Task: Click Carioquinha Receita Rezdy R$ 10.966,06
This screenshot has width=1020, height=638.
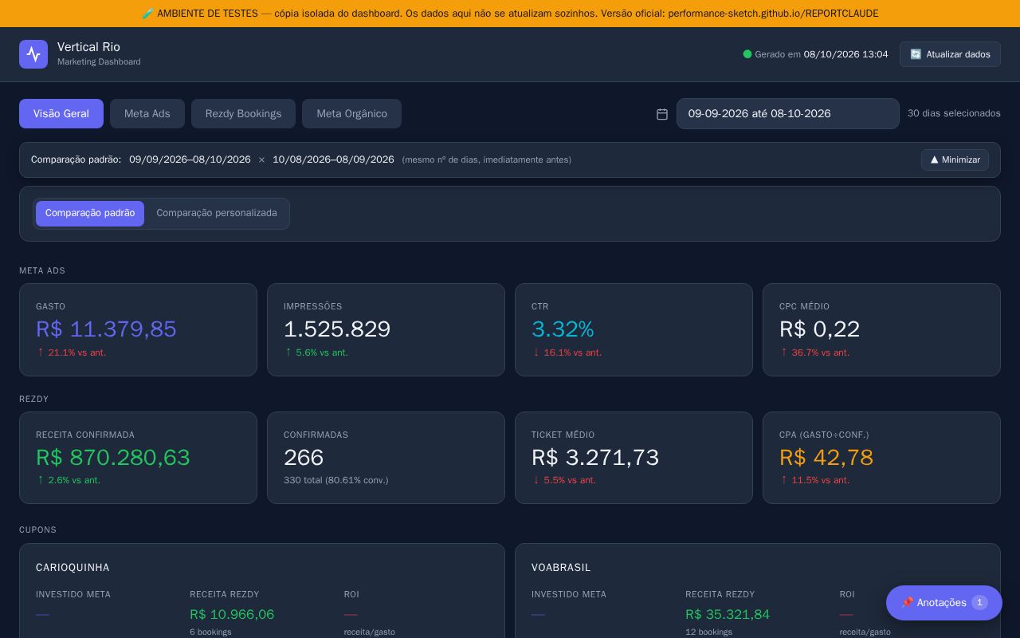Action: [232, 614]
